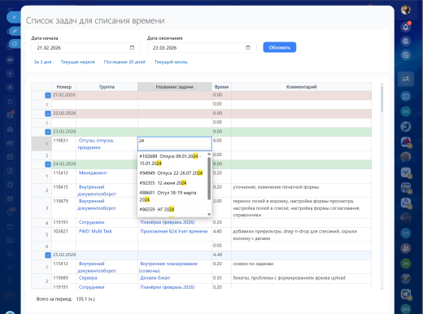
Task: Click comment созвон по задачам
Action: click(x=253, y=264)
